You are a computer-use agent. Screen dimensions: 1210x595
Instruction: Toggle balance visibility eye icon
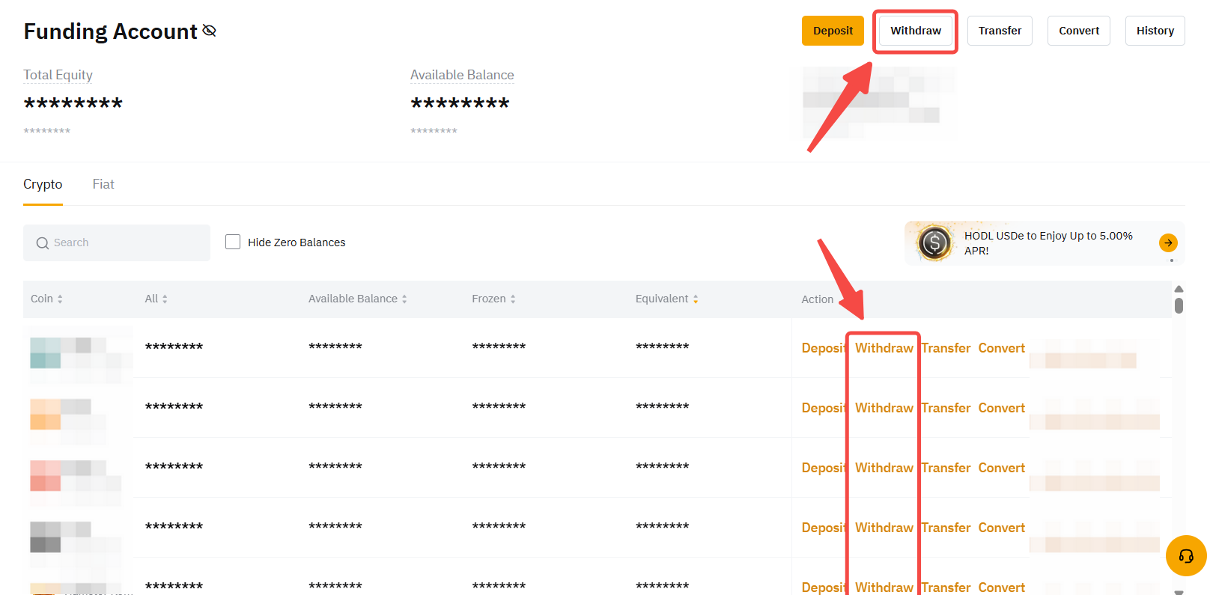pos(210,31)
